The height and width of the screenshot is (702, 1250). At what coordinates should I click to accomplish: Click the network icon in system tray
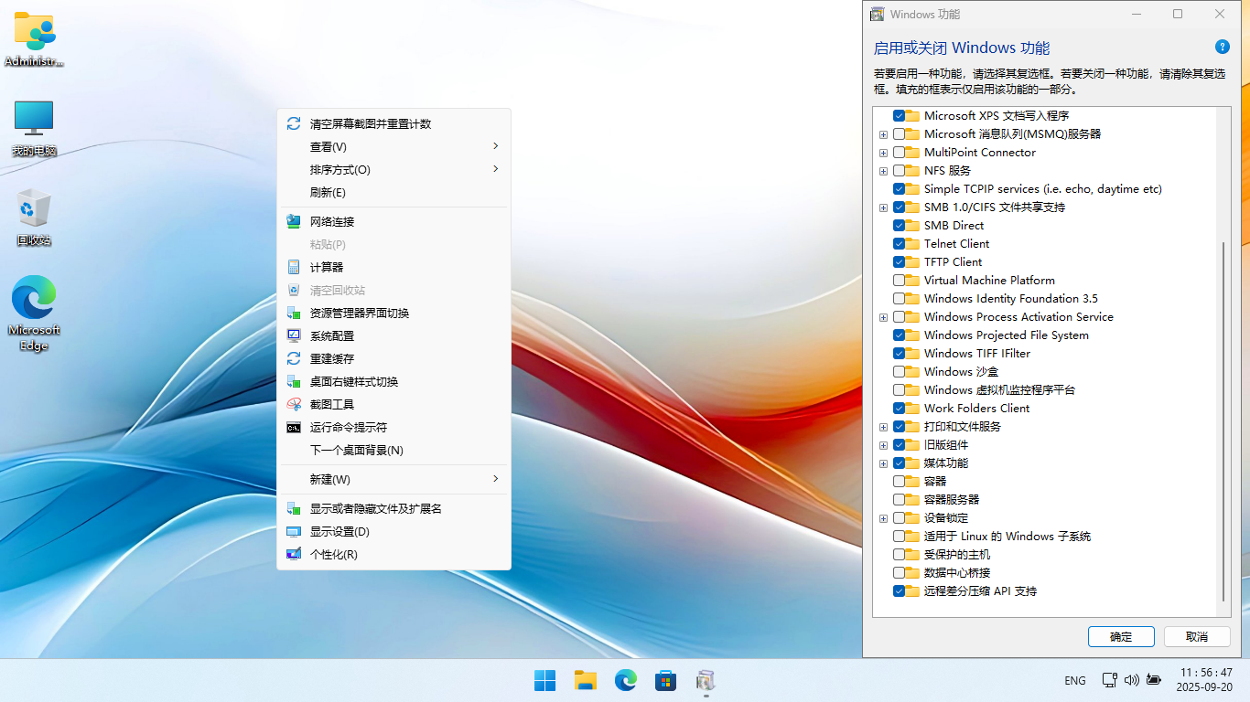tap(1109, 680)
